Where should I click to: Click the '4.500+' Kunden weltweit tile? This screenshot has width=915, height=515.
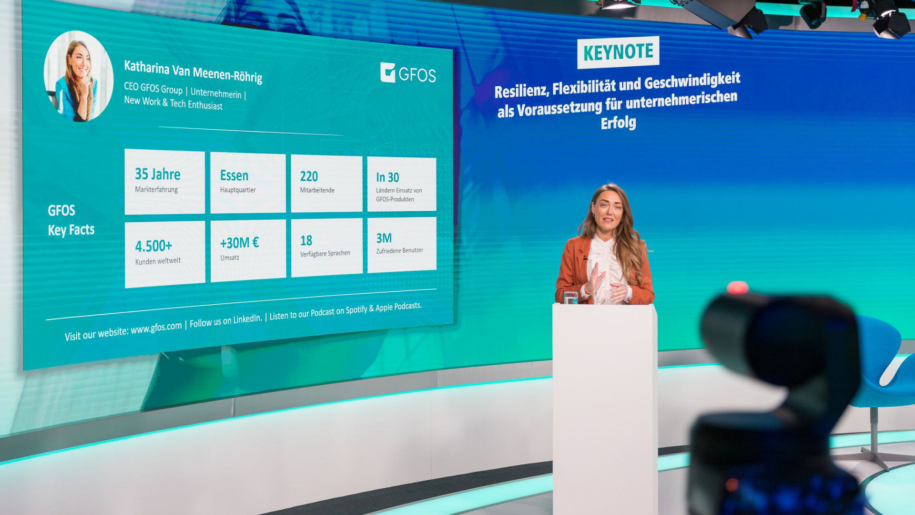coord(165,254)
